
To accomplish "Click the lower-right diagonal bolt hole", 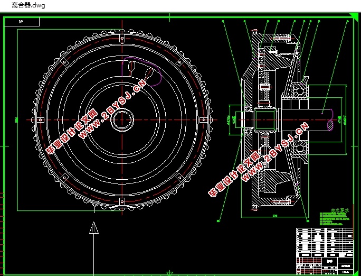I will (x=179, y=178).
